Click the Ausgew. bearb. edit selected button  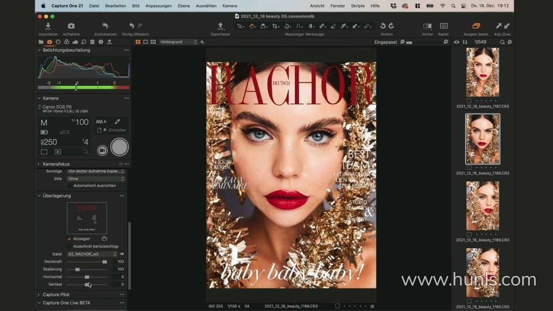click(x=476, y=26)
